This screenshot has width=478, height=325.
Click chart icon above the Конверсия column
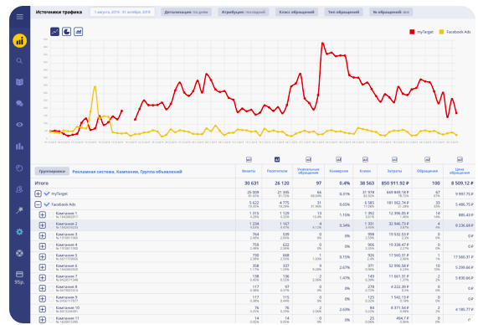[339, 159]
